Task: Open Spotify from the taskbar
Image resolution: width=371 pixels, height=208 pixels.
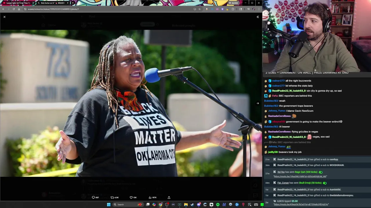Action: 218,205
